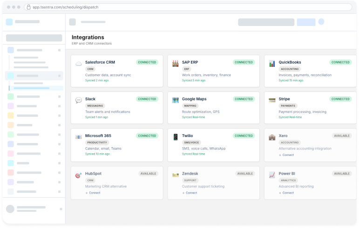This screenshot has width=359, height=228.
Task: Open the Salesforce CRM card title
Action: [x=100, y=62]
